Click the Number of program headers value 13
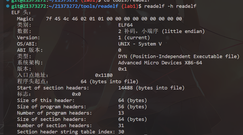 (x=121, y=113)
